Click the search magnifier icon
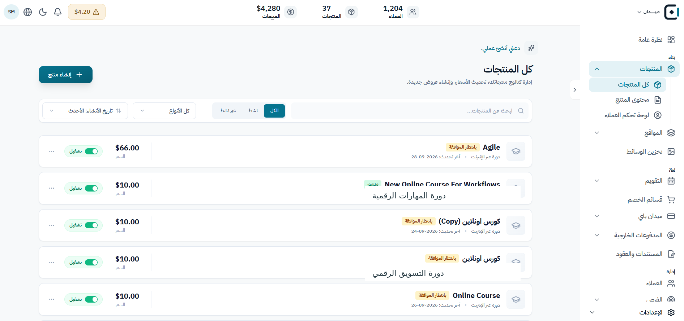The width and height of the screenshot is (684, 321). tap(521, 111)
